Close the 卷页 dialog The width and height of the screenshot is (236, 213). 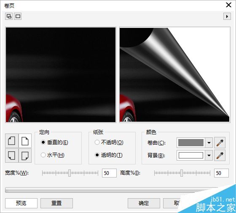click(x=228, y=5)
